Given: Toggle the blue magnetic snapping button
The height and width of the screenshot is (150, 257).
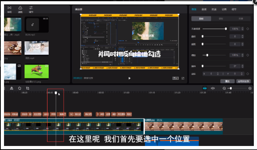Looking at the screenshot, I should 205,88.
